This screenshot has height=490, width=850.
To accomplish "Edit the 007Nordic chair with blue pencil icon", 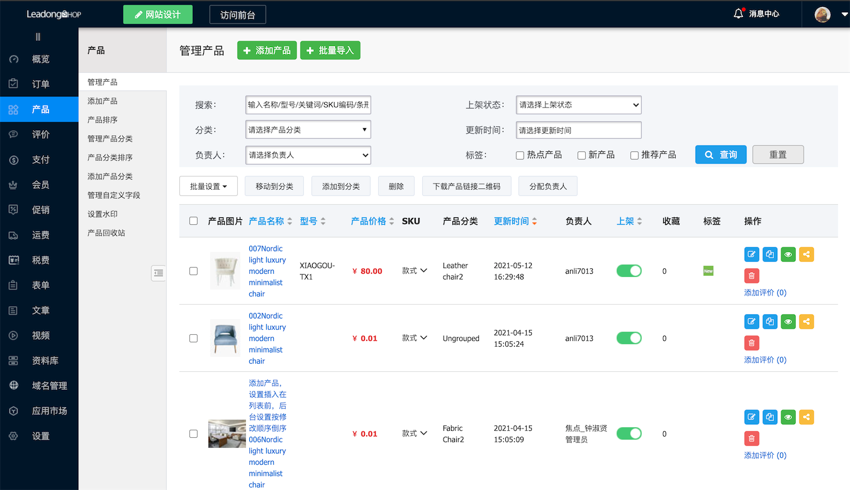I will click(751, 254).
